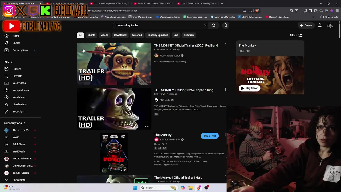Open Create menu
This screenshot has height=192, width=341.
tap(306, 25)
